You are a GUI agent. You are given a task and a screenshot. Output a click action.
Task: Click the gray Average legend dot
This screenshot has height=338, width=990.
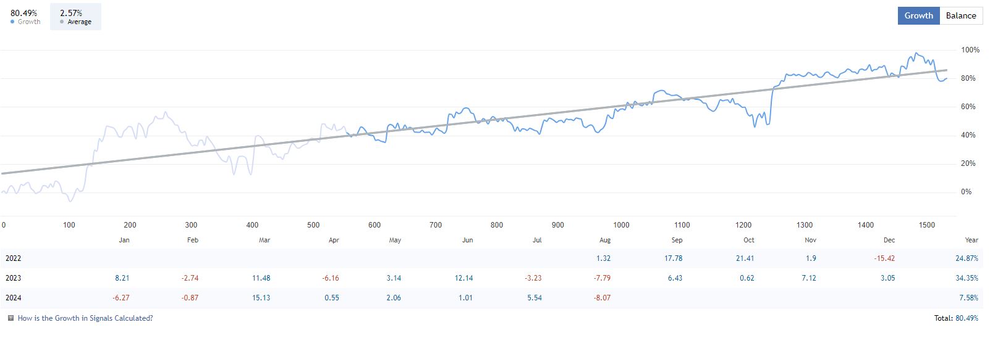click(x=62, y=22)
